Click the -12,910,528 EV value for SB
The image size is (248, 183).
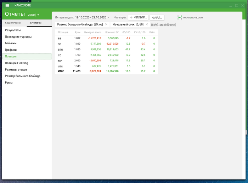(x=112, y=44)
